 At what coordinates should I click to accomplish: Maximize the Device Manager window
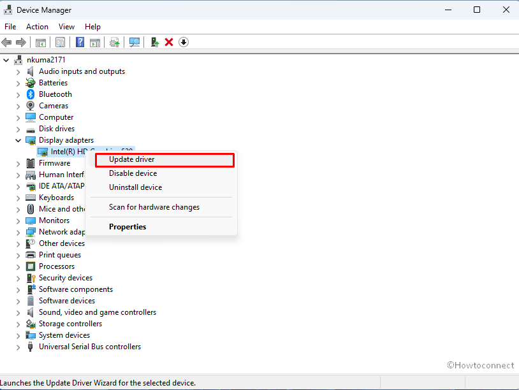(477, 10)
